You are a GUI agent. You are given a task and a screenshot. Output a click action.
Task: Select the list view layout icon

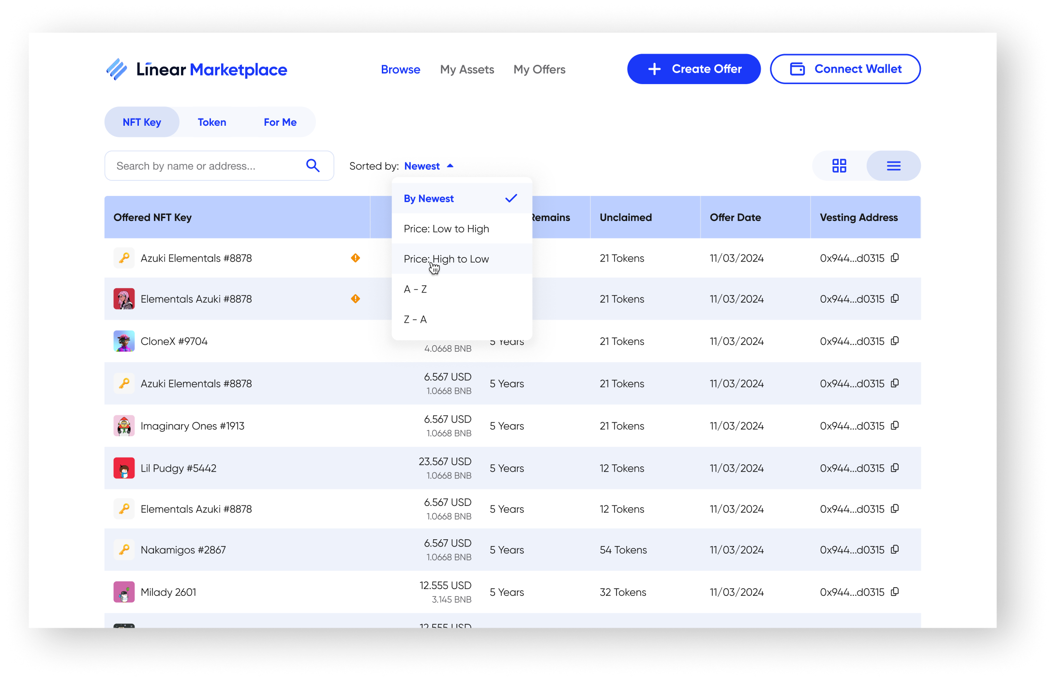pyautogui.click(x=893, y=165)
